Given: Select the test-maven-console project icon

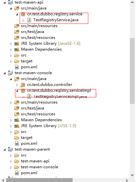Looking at the screenshot, I should tap(10, 73).
